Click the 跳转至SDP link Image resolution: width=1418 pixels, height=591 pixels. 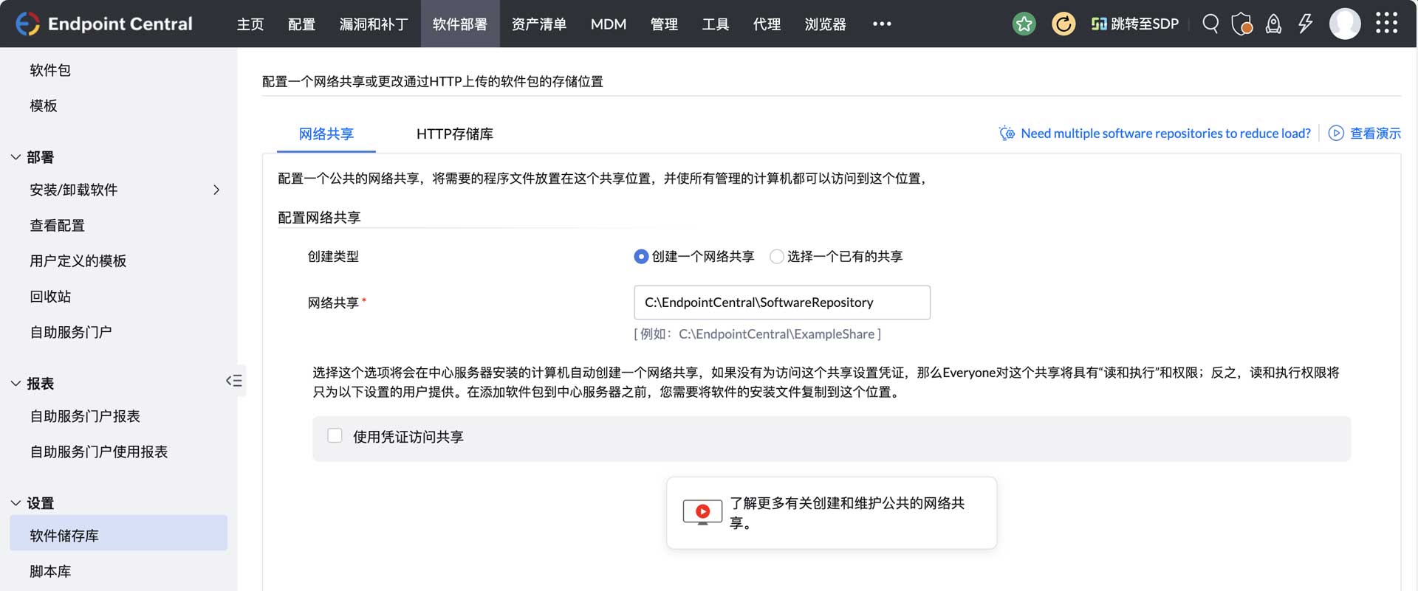[1145, 24]
